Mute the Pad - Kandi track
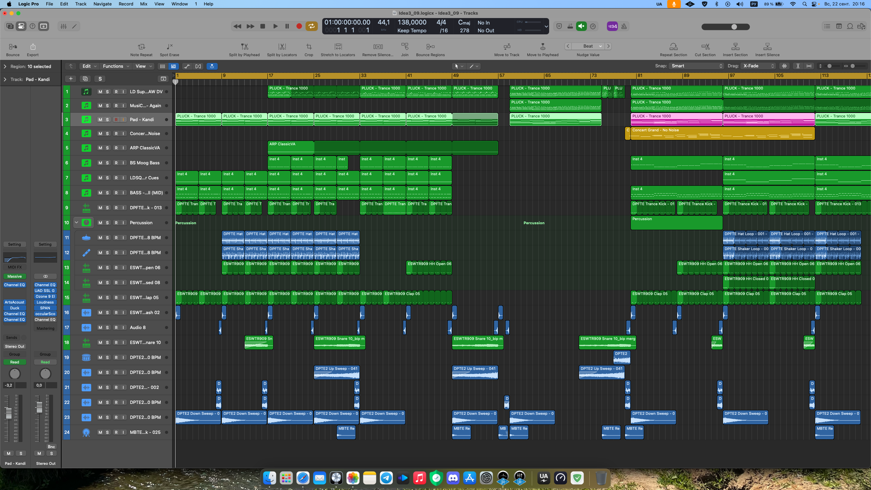This screenshot has height=490, width=871. click(100, 120)
